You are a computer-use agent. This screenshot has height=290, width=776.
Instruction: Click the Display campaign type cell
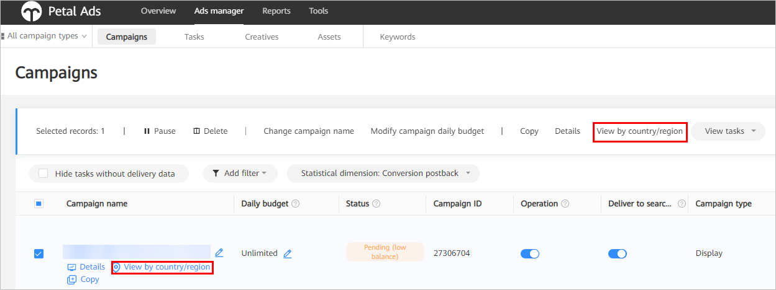click(709, 253)
